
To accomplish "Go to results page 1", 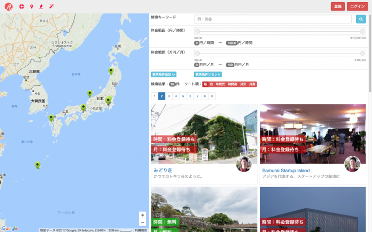I will pos(155,96).
